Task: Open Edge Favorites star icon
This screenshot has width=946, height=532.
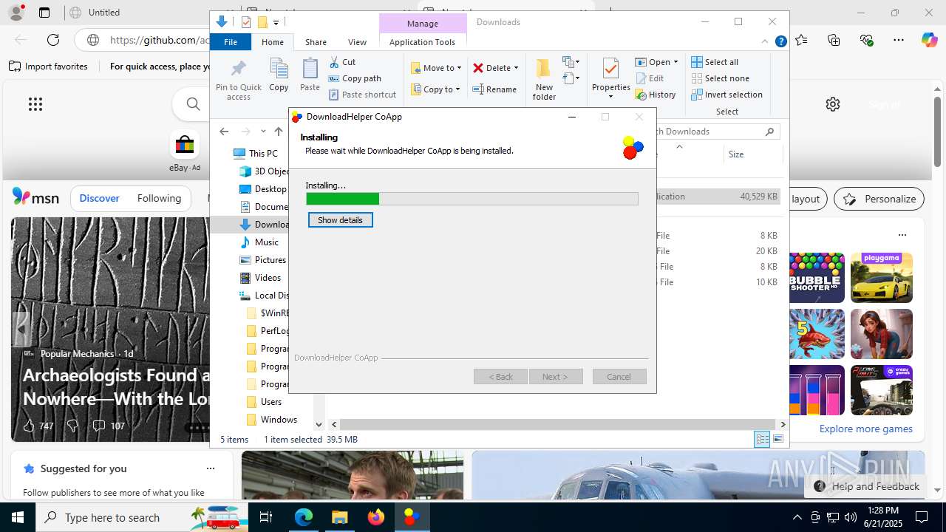Action: pyautogui.click(x=802, y=40)
